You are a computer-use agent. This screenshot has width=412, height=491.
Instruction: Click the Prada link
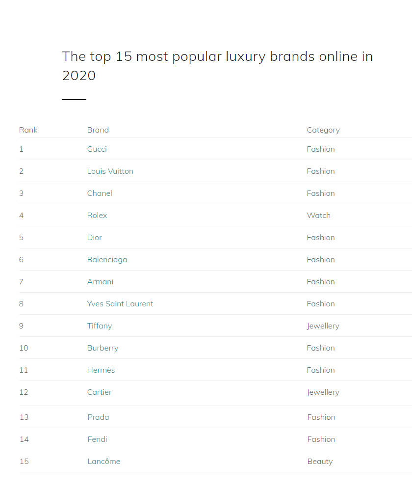tap(98, 417)
